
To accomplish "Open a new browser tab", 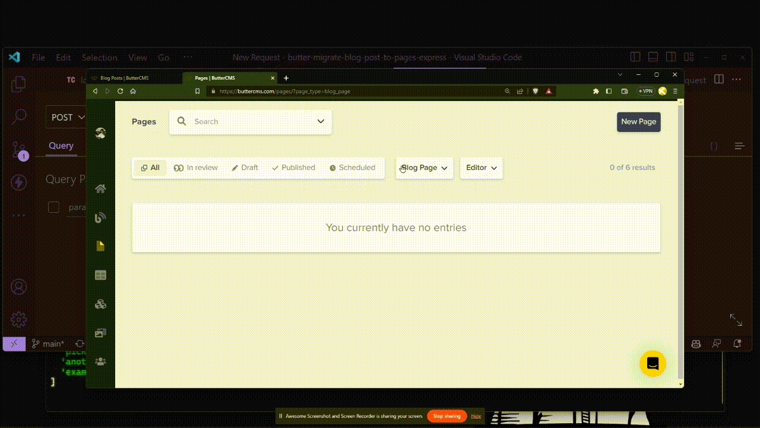I will pos(286,78).
